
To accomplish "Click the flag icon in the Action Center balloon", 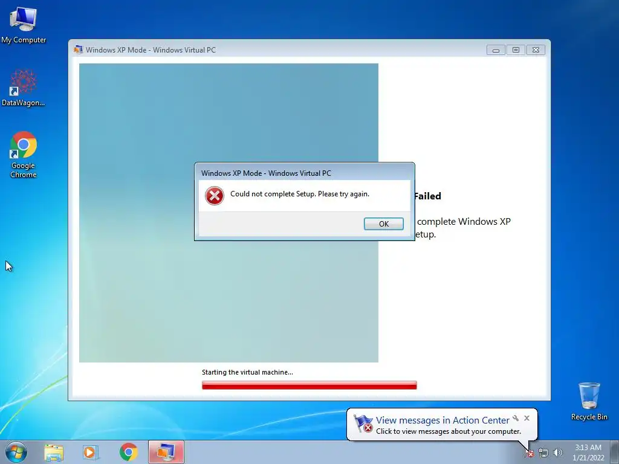I will coord(363,424).
